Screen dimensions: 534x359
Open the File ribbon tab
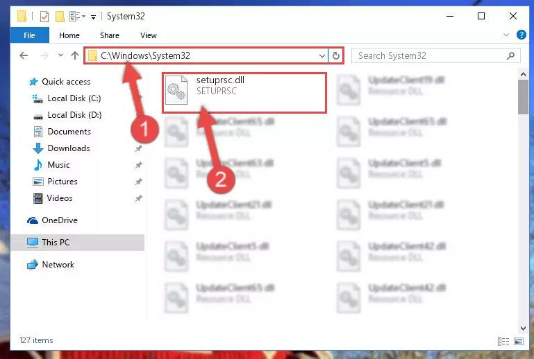point(29,35)
